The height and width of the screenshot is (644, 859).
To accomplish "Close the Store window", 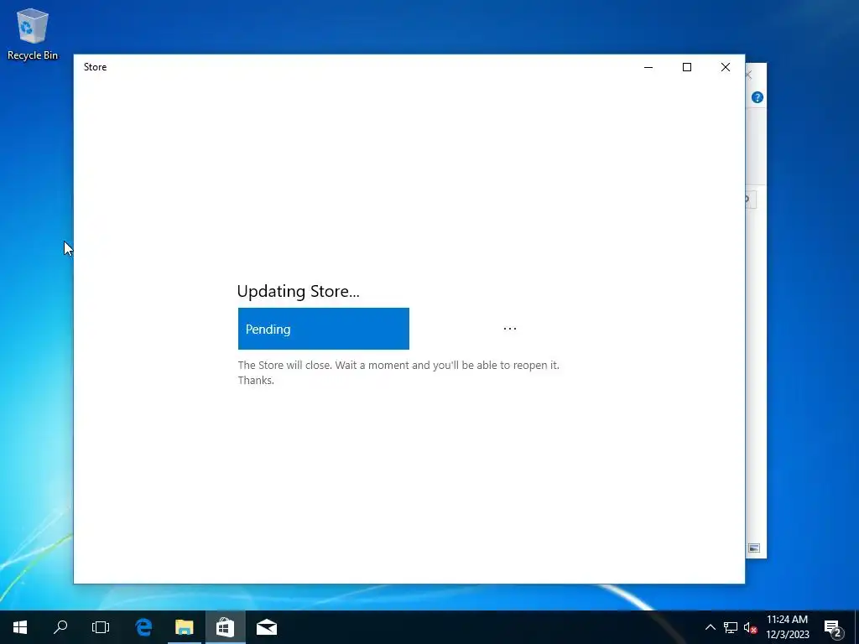I will [x=726, y=67].
